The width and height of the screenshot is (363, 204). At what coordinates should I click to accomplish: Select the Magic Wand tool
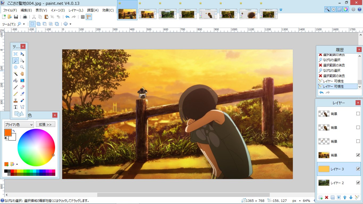pyautogui.click(x=16, y=74)
